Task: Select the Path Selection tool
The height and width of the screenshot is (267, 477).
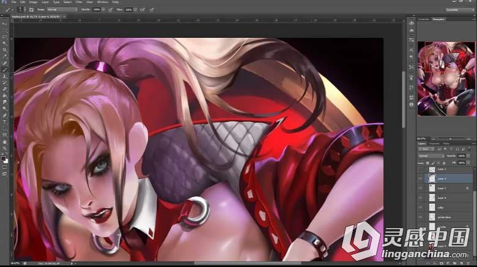Action: 4,129
